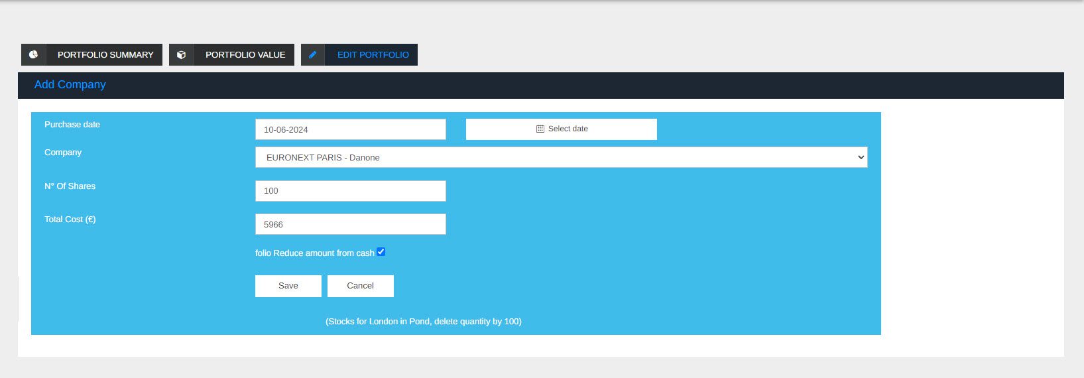The height and width of the screenshot is (378, 1084).
Task: Uncheck the Reduce amount from cash checkbox
Action: pos(381,252)
